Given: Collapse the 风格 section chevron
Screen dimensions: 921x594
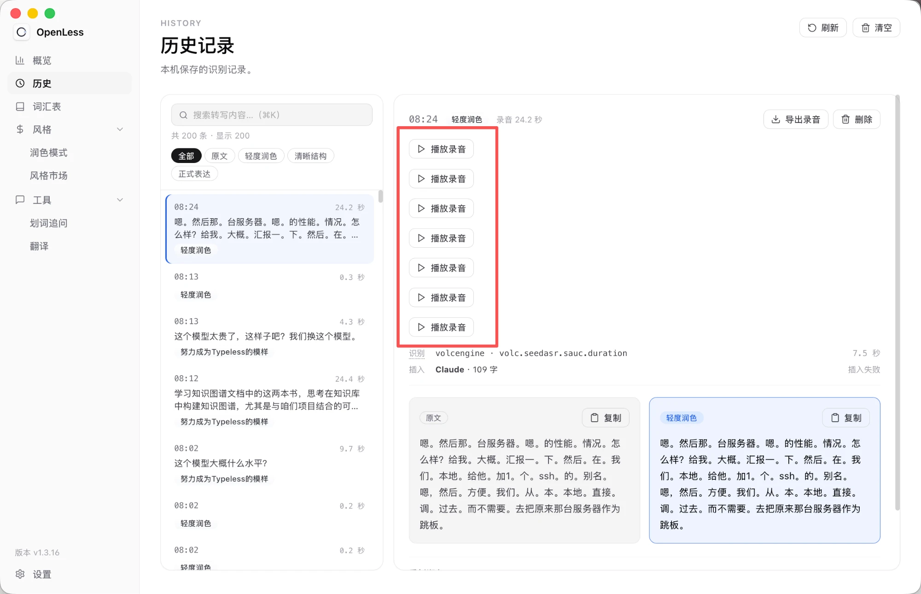Looking at the screenshot, I should [120, 129].
